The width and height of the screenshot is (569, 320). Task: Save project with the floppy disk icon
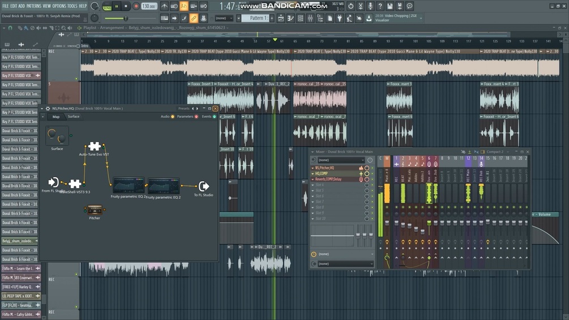click(x=390, y=6)
